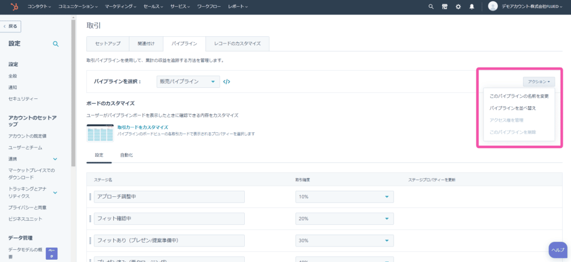Choose パイプラインを並べ替え menu item
The width and height of the screenshot is (571, 262).
(519, 108)
